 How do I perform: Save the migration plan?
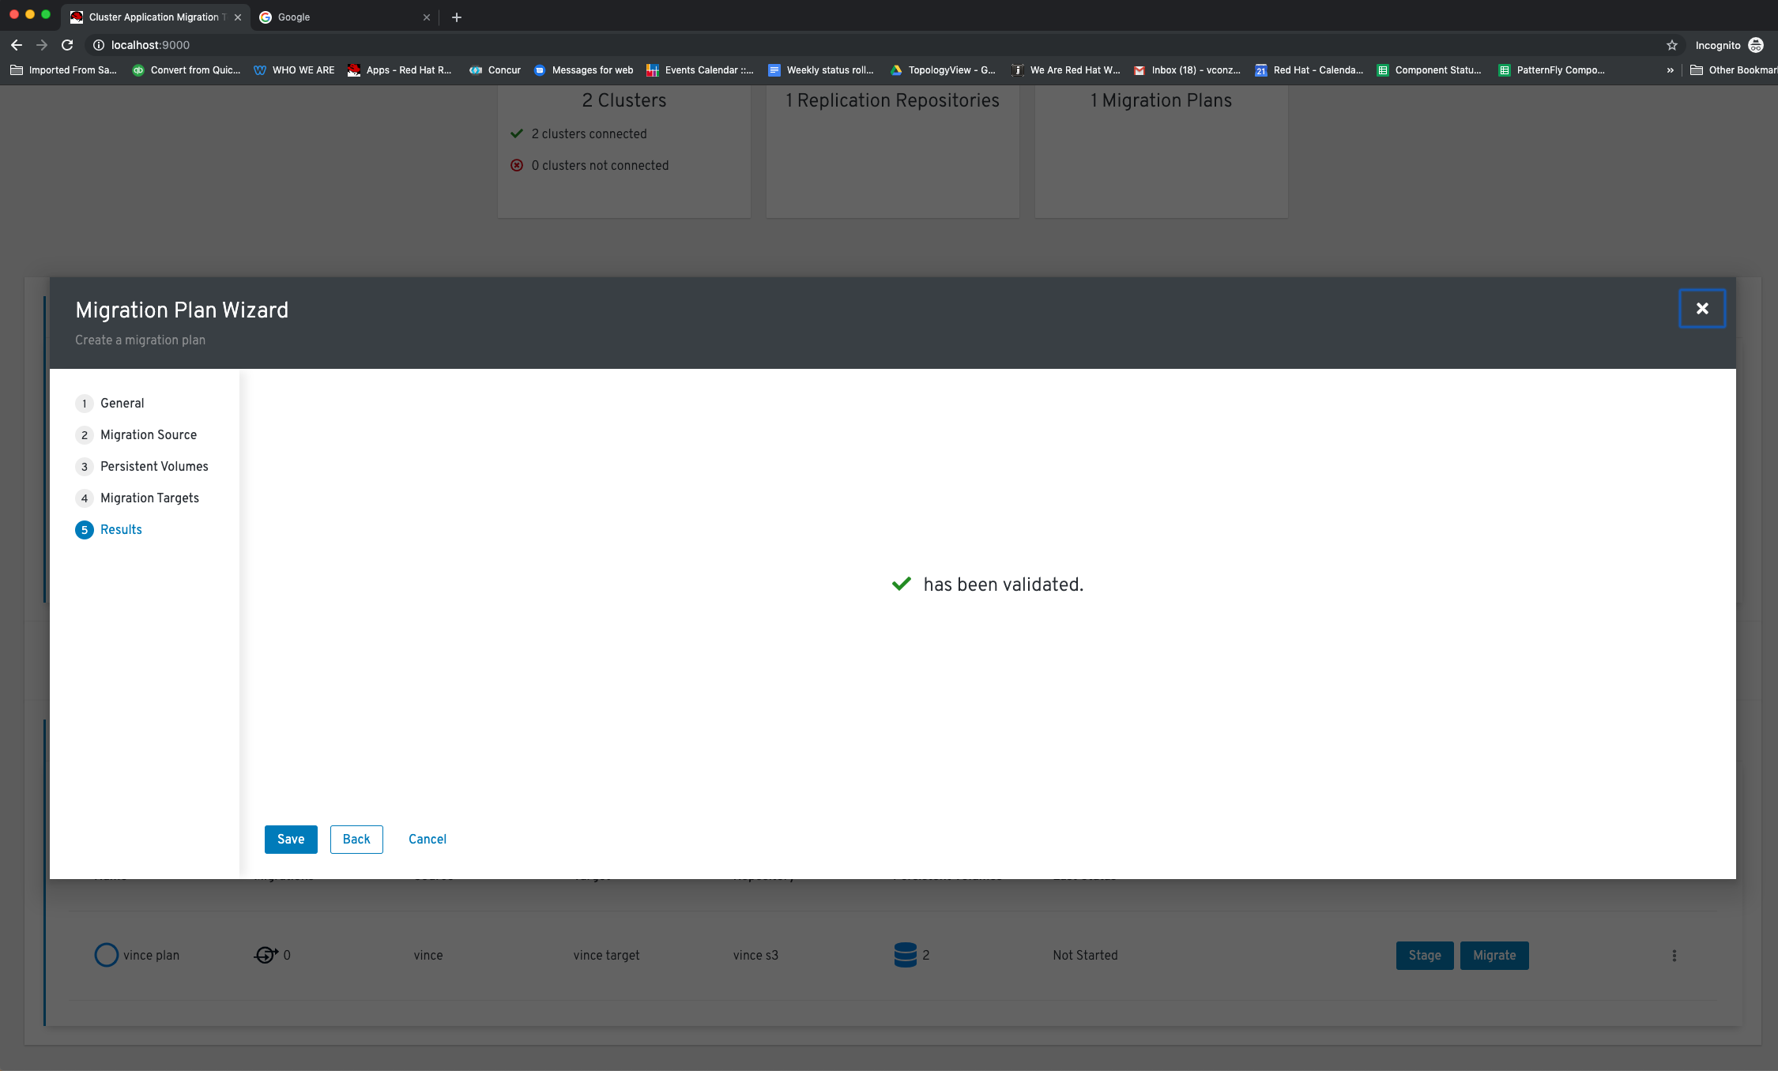click(290, 839)
